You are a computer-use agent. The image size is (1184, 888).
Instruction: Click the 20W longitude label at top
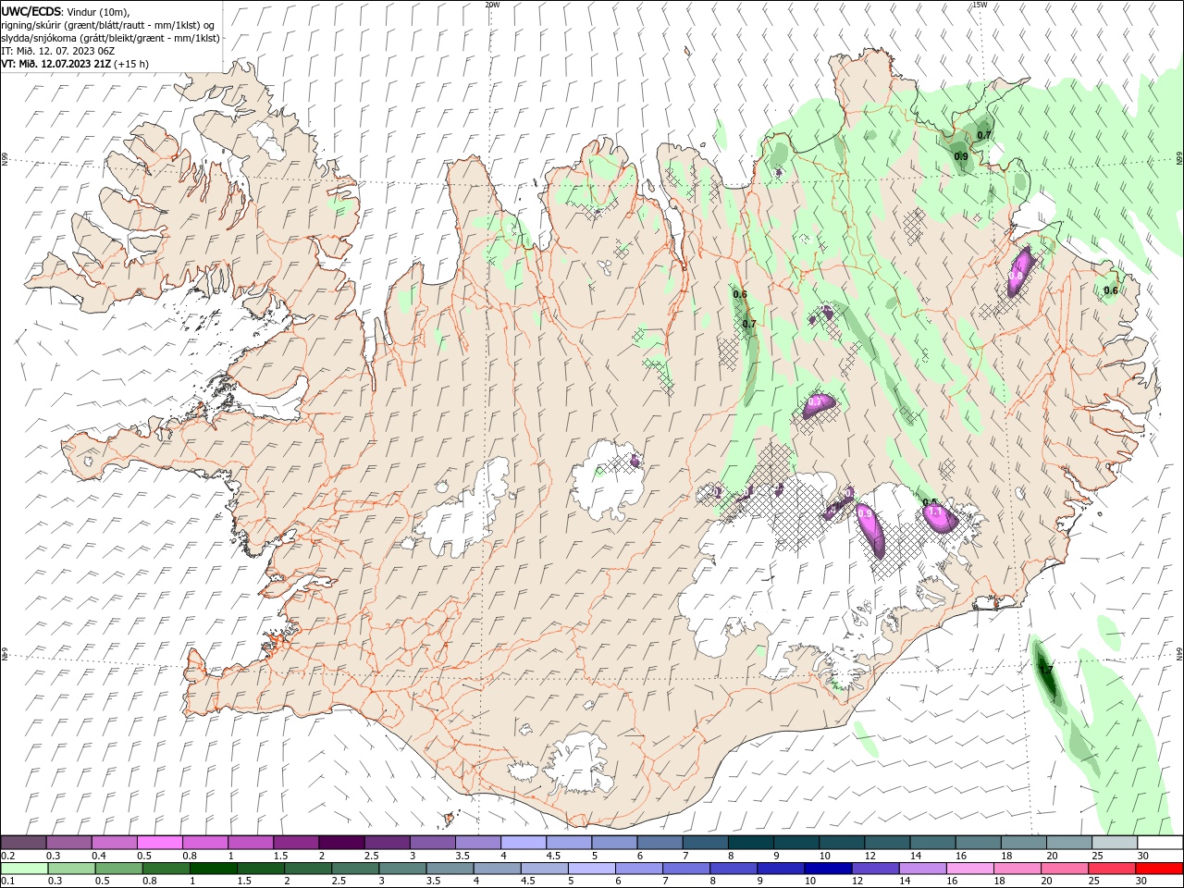point(492,5)
